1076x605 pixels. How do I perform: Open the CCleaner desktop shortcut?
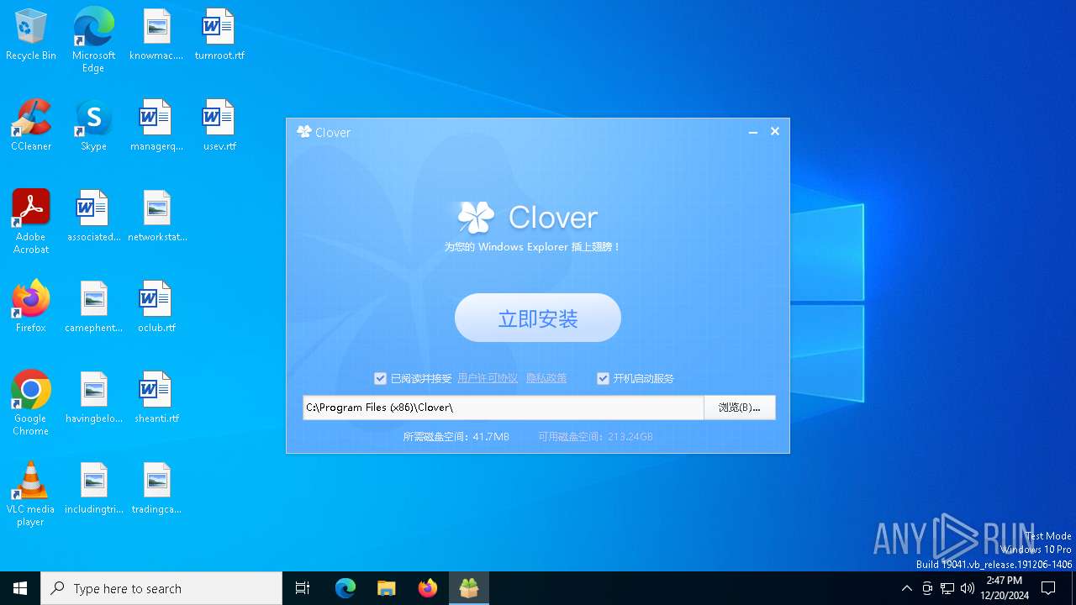pyautogui.click(x=31, y=126)
